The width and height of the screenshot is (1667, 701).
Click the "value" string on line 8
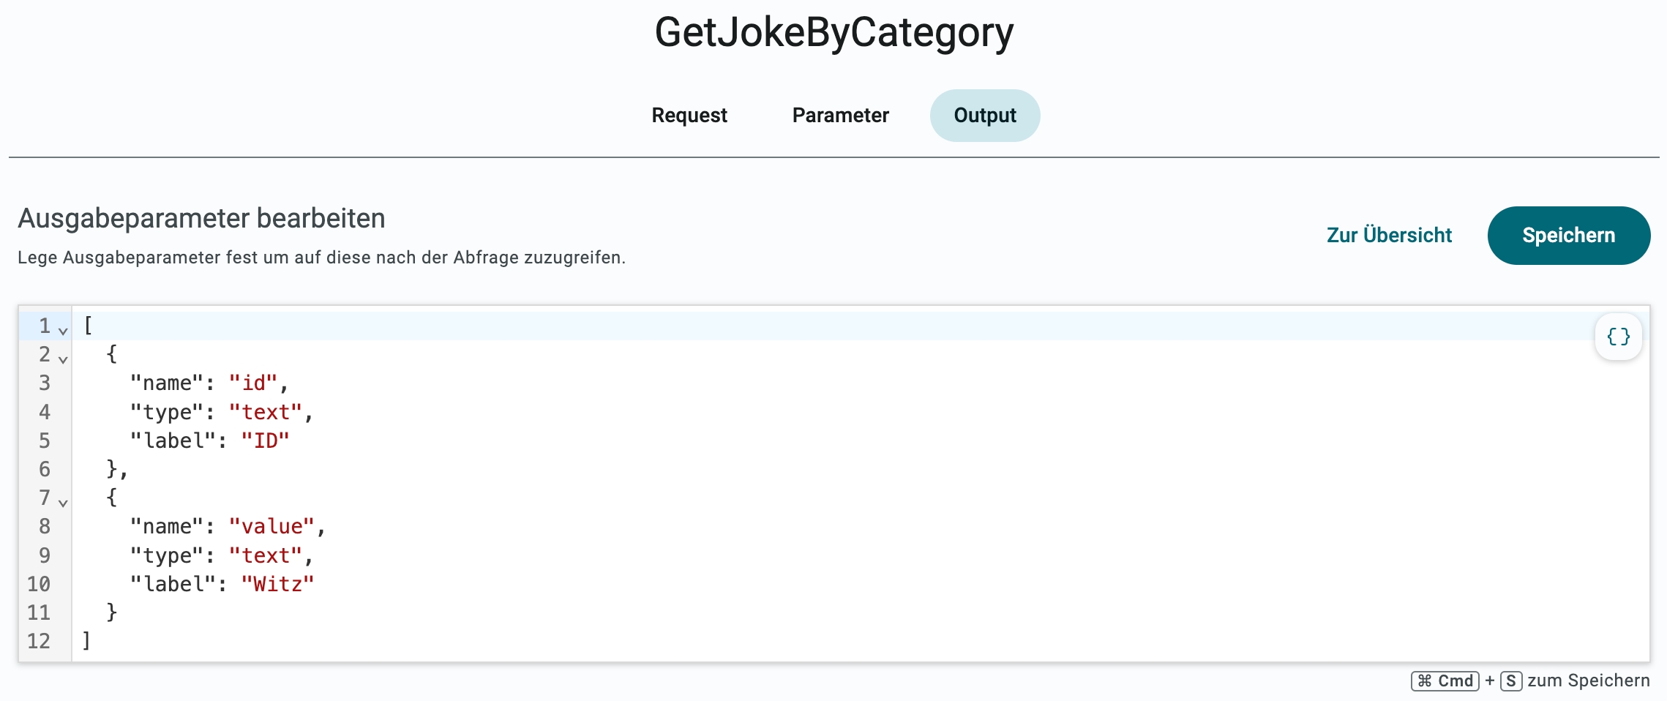tap(271, 526)
